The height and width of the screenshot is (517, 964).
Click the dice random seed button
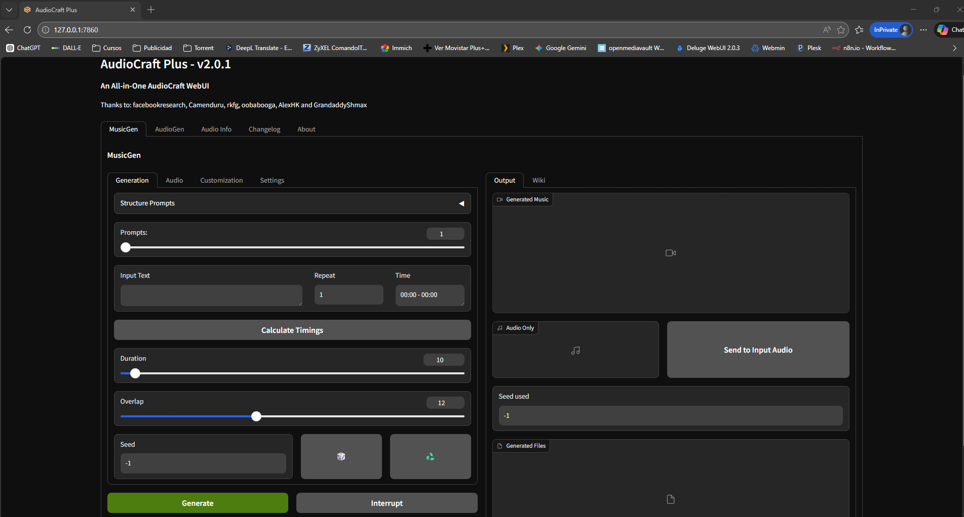[341, 456]
